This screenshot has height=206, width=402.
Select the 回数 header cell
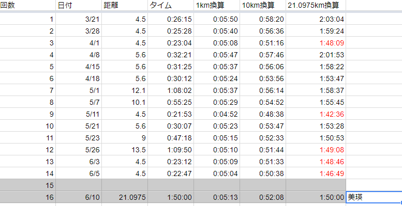(x=28, y=5)
